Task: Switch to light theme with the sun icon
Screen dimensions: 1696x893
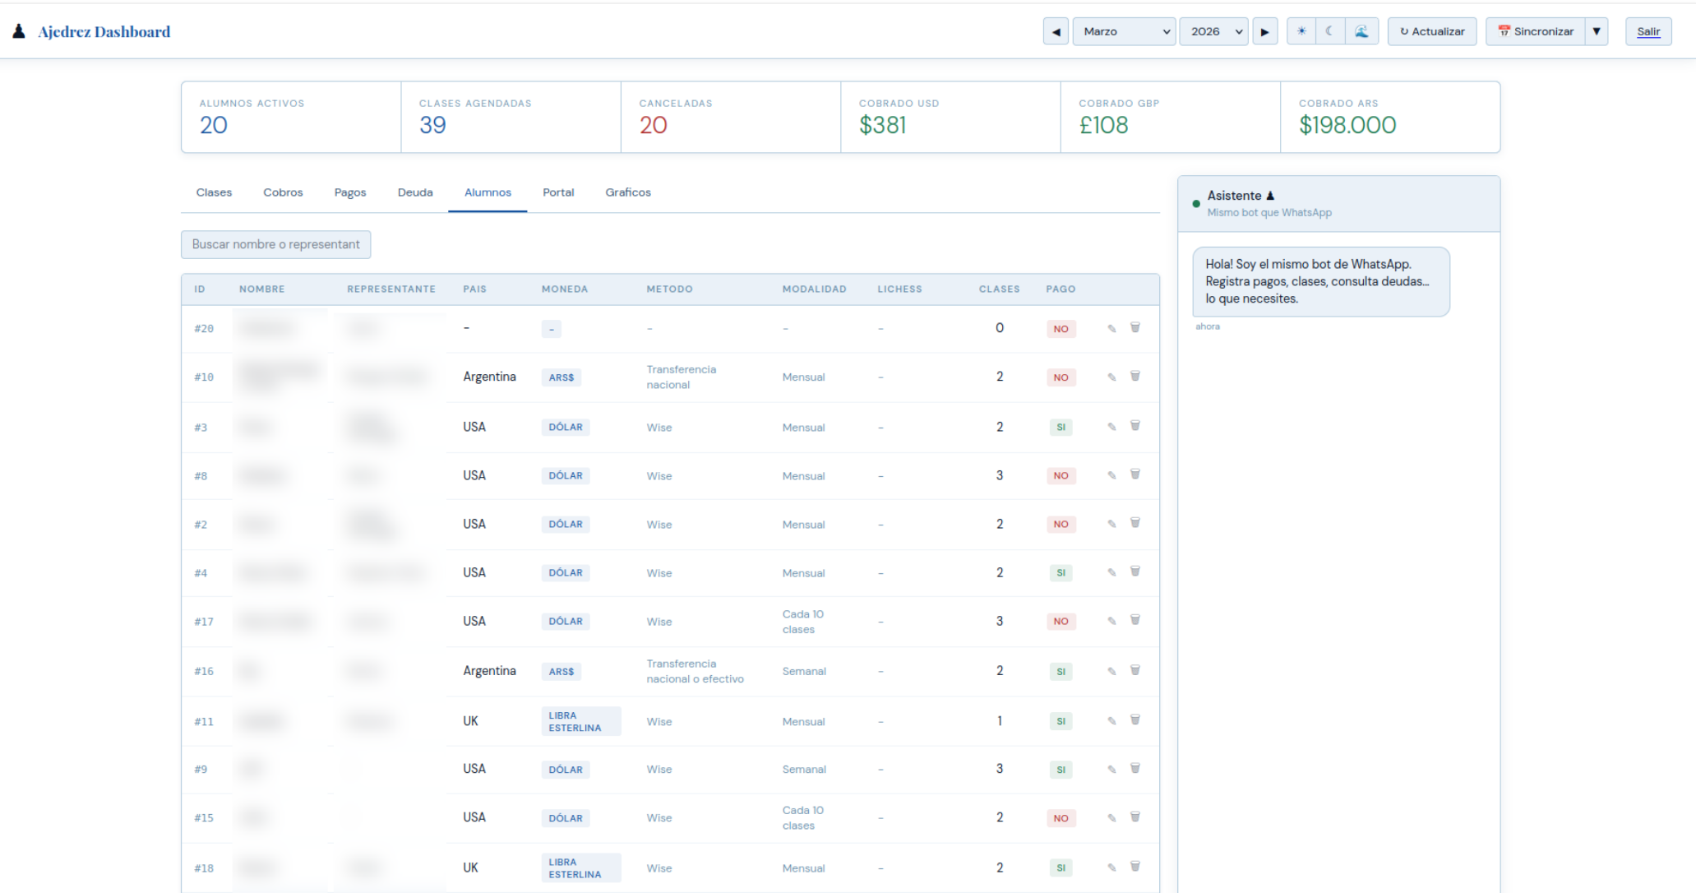Action: [1301, 31]
